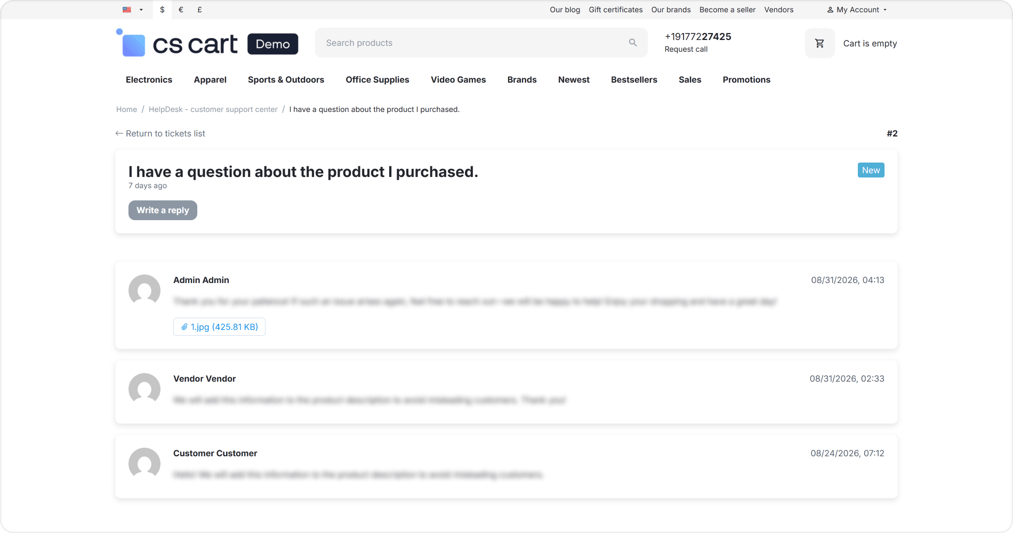Open the Electronics category
1013x533 pixels.
pos(149,79)
